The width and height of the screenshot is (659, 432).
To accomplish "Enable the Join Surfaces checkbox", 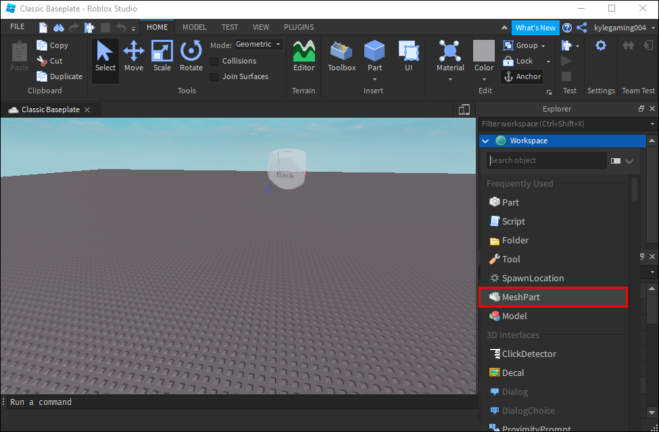I will click(x=214, y=77).
